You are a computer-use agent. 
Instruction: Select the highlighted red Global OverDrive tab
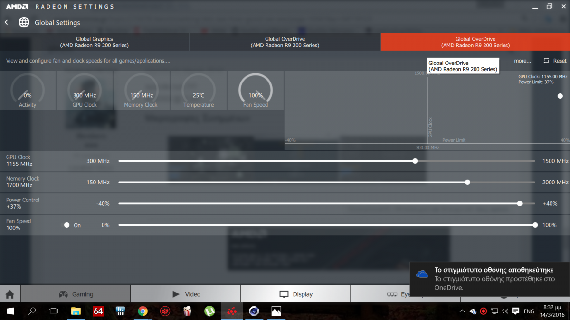(475, 42)
